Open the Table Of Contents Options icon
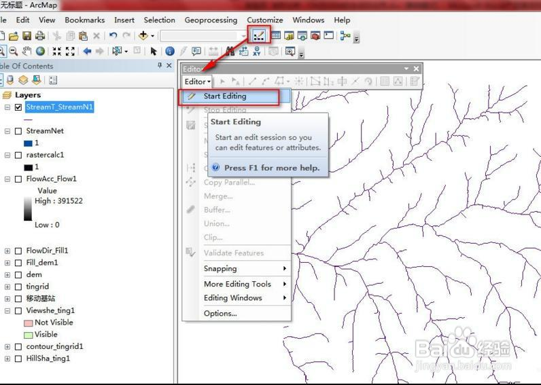Image resolution: width=541 pixels, height=385 pixels. pos(53,80)
